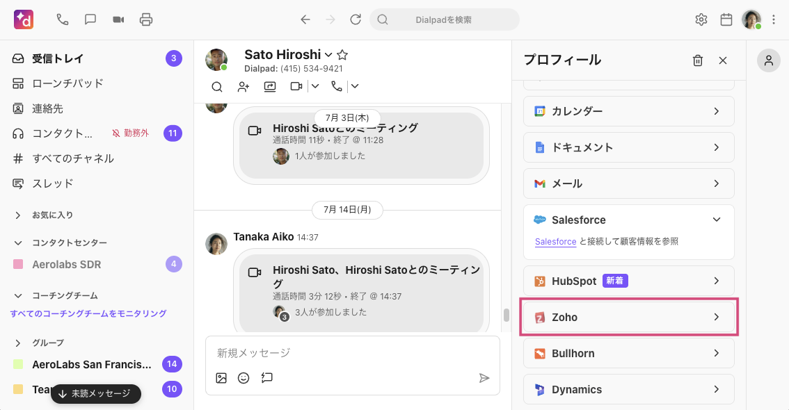This screenshot has height=410, width=789.
Task: Expand the Bullhorn row
Action: (629, 353)
